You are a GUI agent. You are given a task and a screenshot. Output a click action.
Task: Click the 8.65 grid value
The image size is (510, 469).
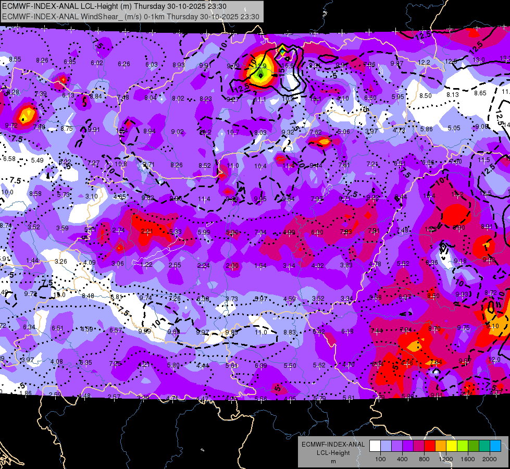tap(480, 93)
